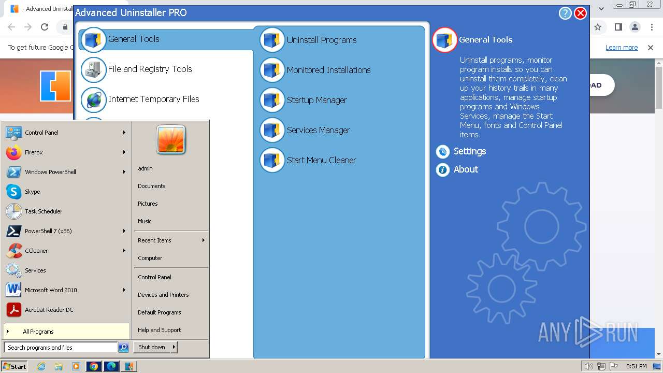The height and width of the screenshot is (373, 663).
Task: Click the user account picture thumbnail
Action: [171, 139]
